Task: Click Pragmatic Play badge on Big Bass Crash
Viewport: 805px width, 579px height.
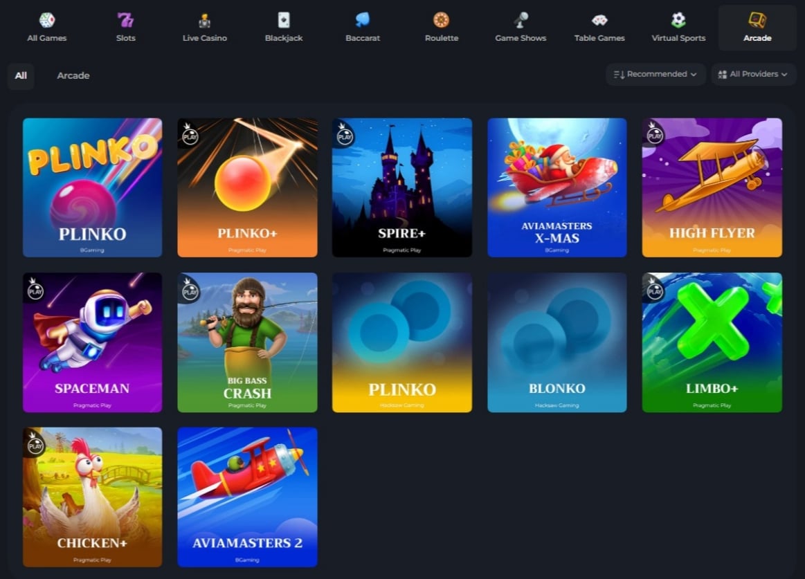Action: coord(190,290)
